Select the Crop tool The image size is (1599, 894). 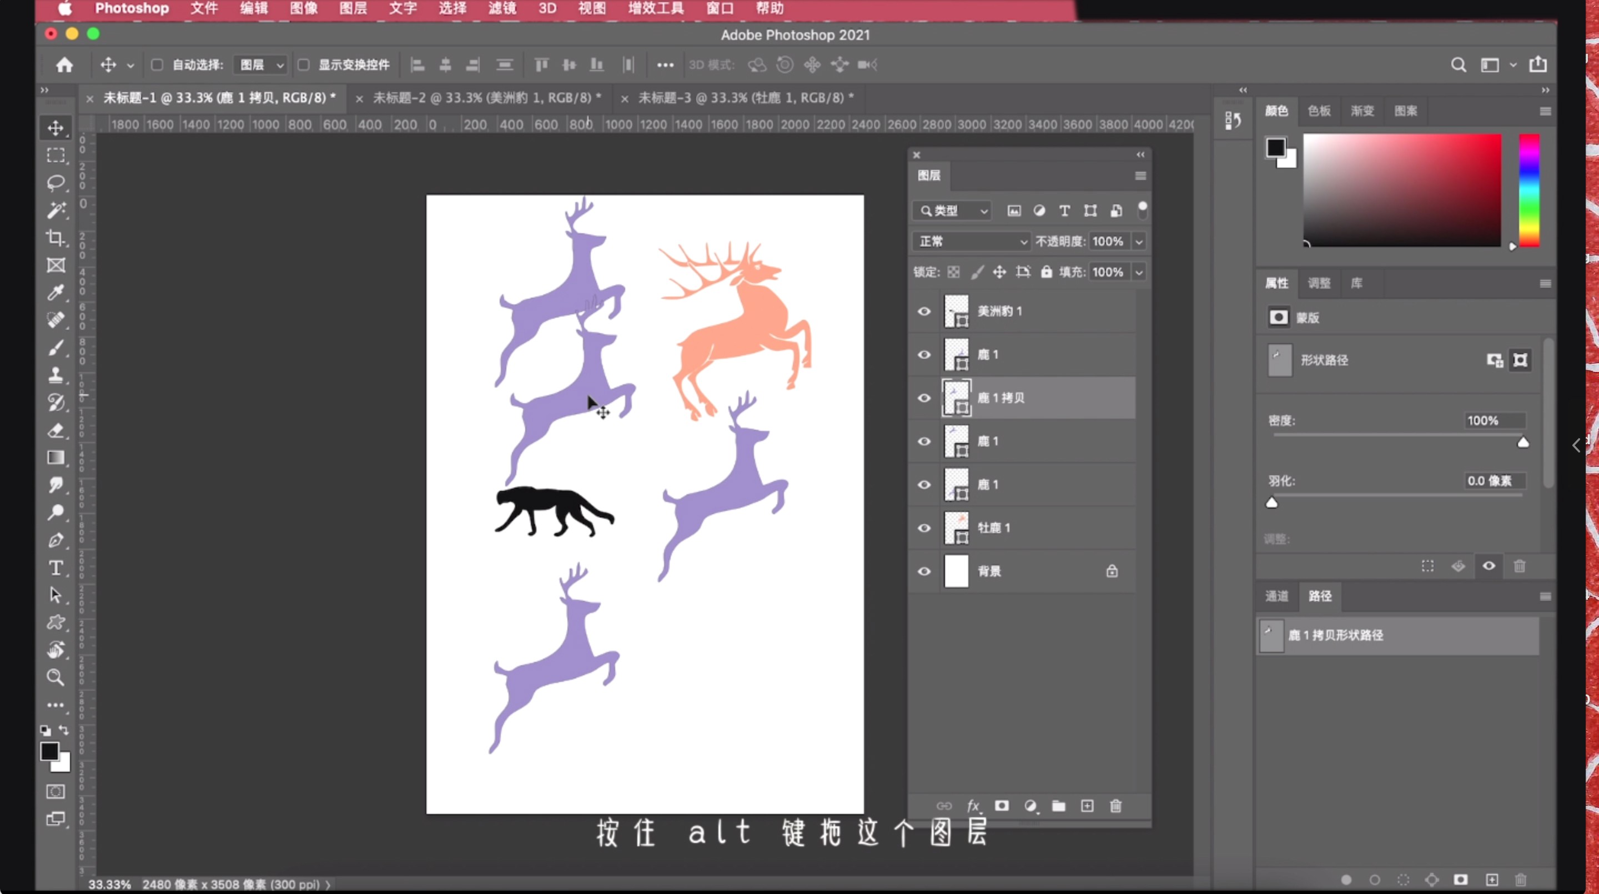tap(56, 238)
